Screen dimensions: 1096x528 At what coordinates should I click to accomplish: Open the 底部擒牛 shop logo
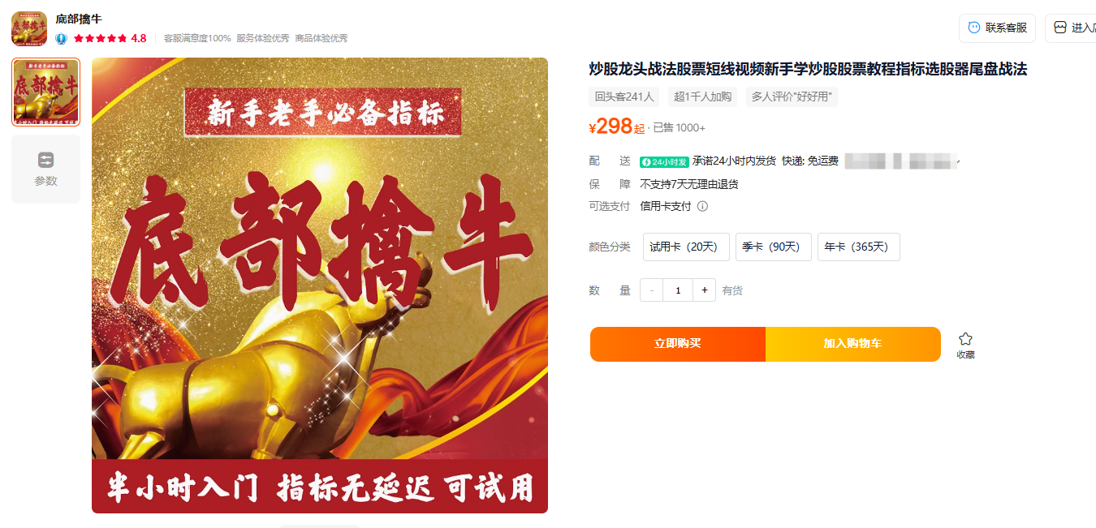click(29, 28)
